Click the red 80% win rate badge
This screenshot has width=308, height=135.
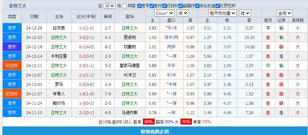(148, 122)
